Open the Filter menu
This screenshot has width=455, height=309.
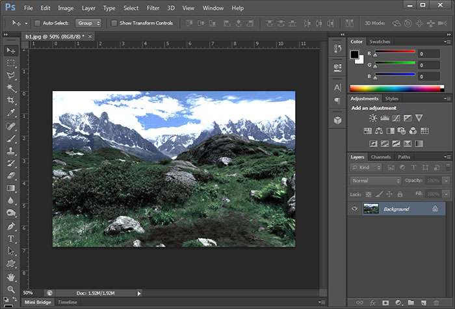(x=153, y=8)
